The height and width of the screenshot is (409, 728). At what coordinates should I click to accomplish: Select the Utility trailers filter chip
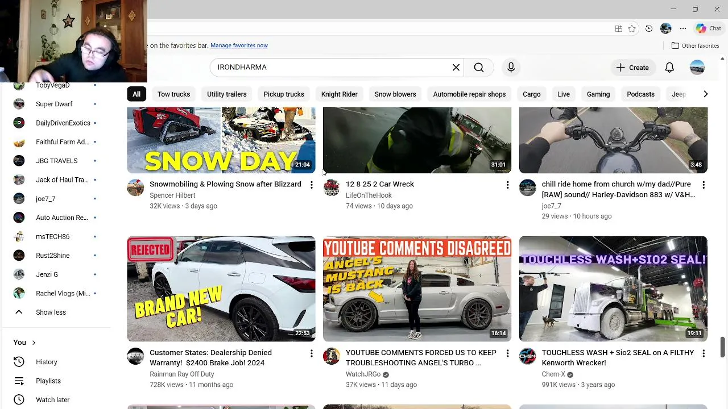click(x=226, y=94)
